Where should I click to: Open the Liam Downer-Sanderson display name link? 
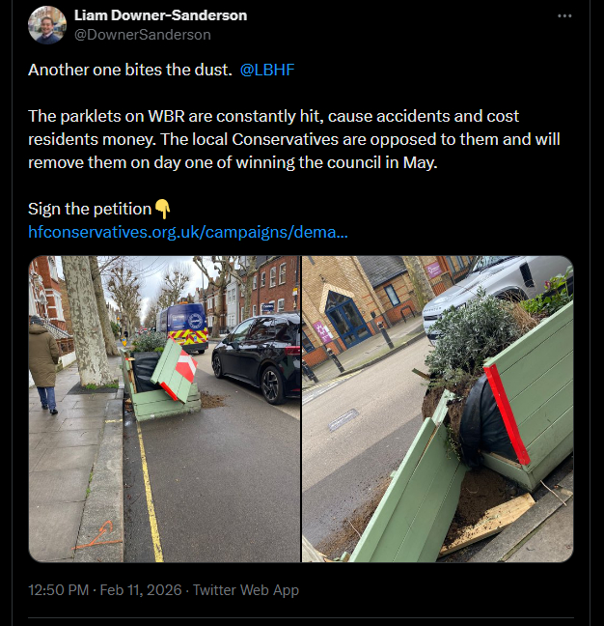pyautogui.click(x=160, y=15)
